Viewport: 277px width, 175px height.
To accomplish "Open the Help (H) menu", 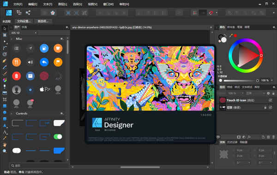I will 124,4.
